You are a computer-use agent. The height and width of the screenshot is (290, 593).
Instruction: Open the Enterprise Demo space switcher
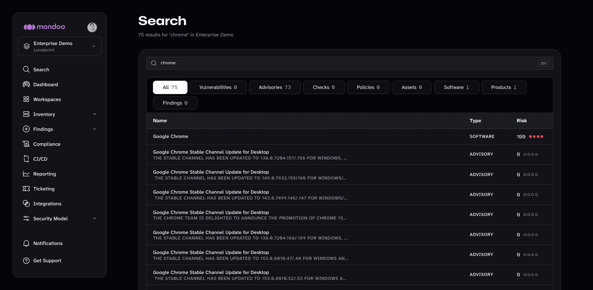point(60,46)
